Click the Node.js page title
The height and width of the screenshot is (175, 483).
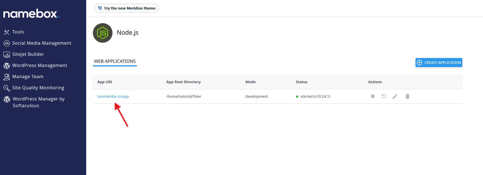click(x=128, y=33)
